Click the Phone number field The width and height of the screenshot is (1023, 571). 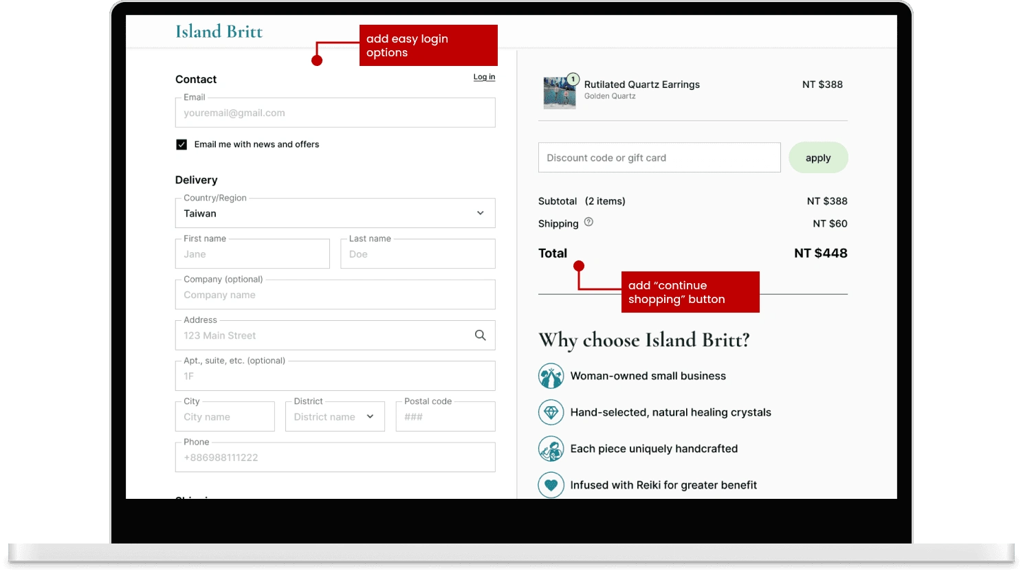pyautogui.click(x=335, y=457)
